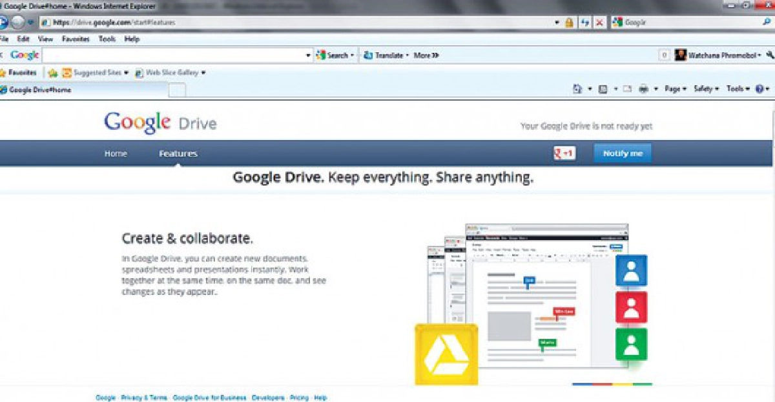775x402 pixels.
Task: Click the blue Help question mark icon
Action: [x=759, y=89]
